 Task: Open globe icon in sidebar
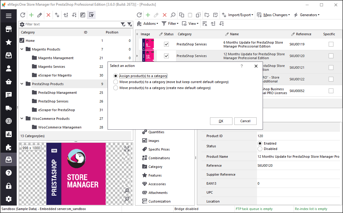tap(9, 121)
